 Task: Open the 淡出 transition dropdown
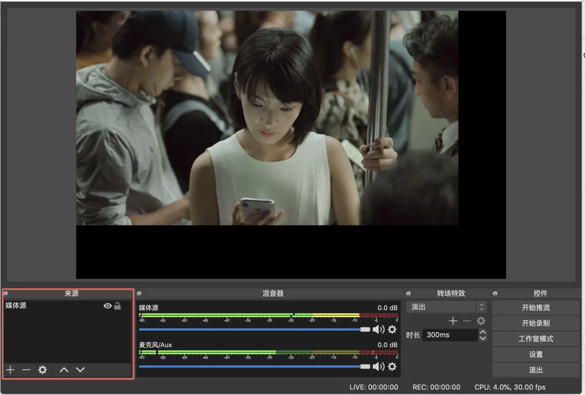tap(446, 307)
